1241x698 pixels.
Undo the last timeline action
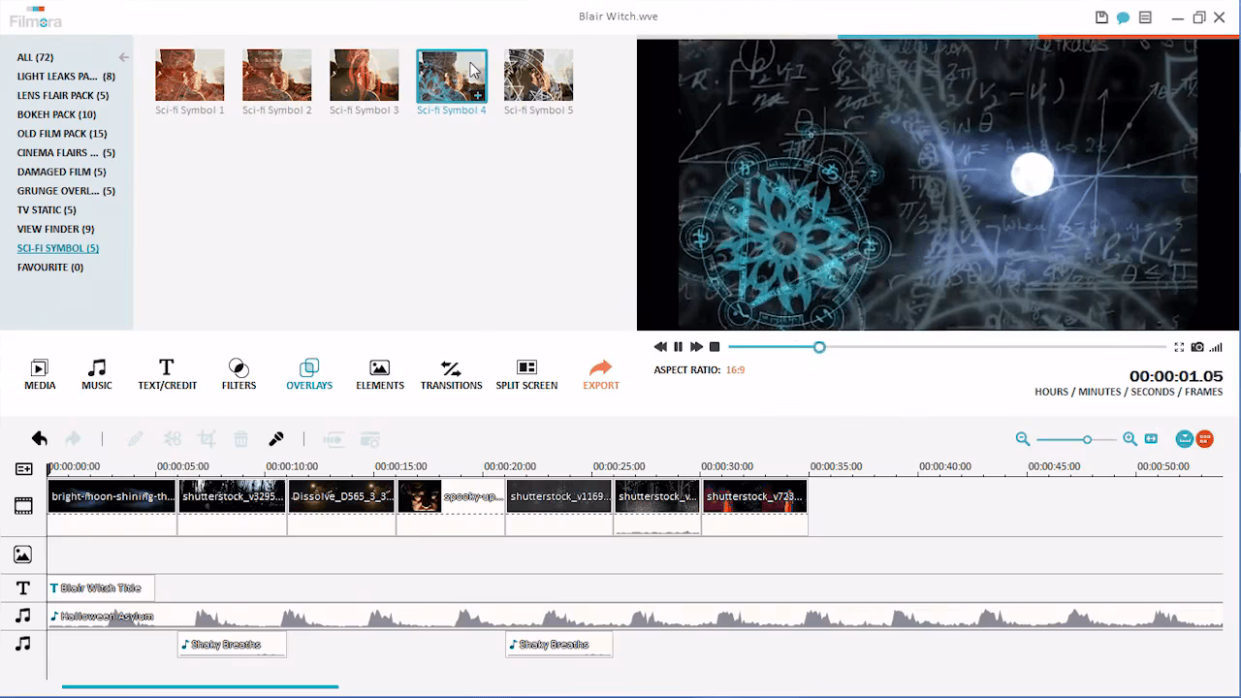(x=40, y=439)
